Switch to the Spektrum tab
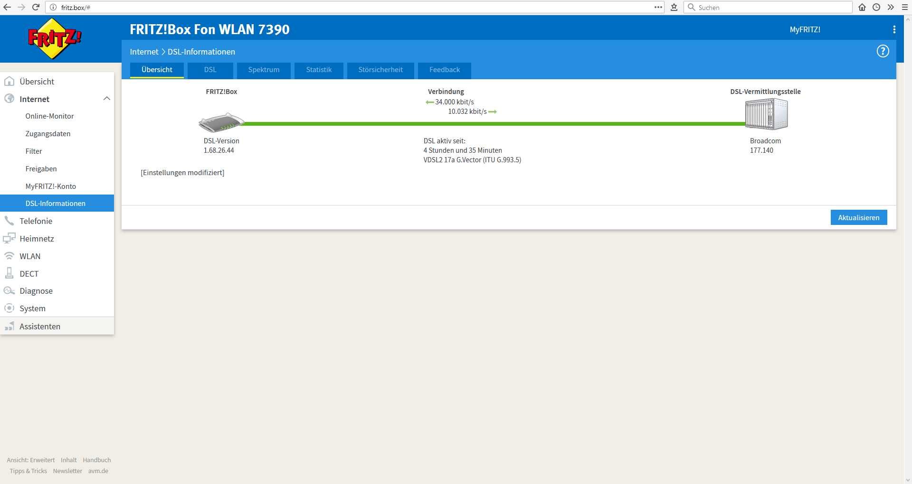Image resolution: width=912 pixels, height=484 pixels. click(x=264, y=70)
